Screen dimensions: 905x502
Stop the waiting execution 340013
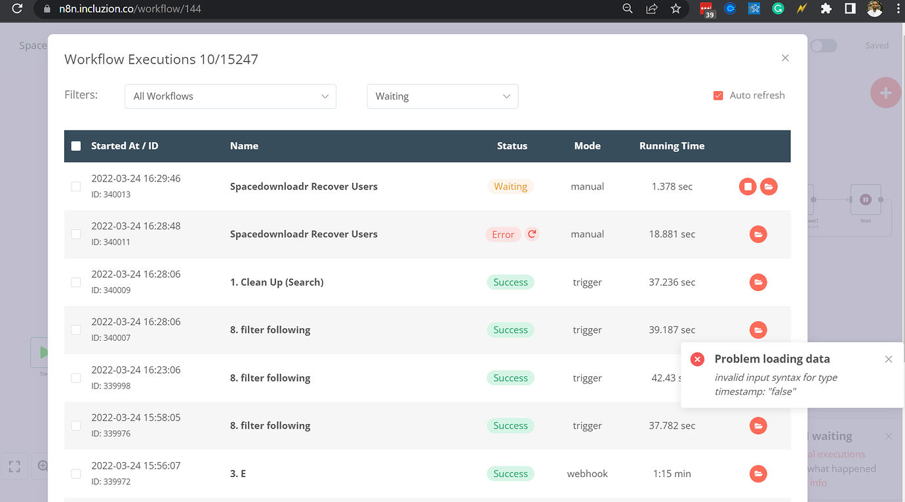[x=748, y=187]
